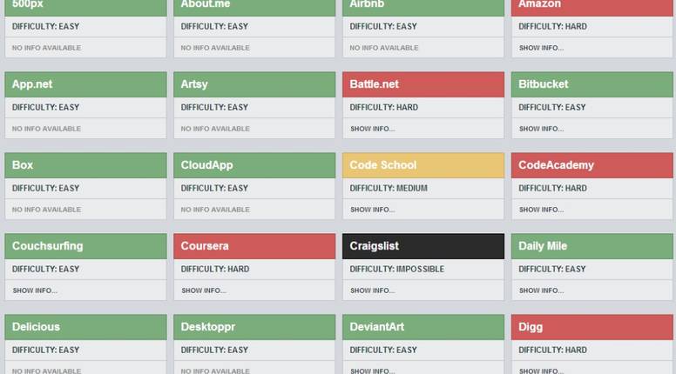This screenshot has height=374, width=676.
Task: Expand Show Info under Amazon
Action: pyautogui.click(x=541, y=48)
